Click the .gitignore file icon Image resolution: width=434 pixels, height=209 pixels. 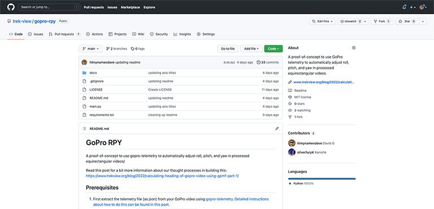point(84,81)
